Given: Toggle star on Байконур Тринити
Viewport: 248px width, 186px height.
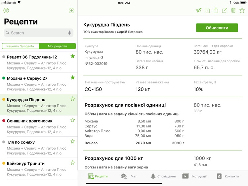Looking at the screenshot, I should [72, 163].
